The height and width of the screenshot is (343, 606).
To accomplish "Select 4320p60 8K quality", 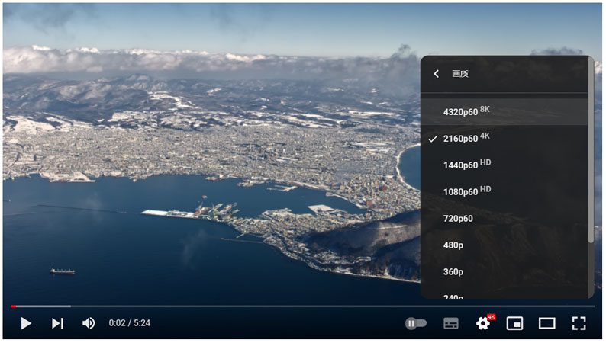I will click(466, 111).
